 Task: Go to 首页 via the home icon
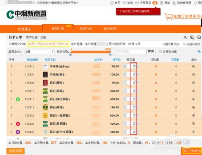112,3
